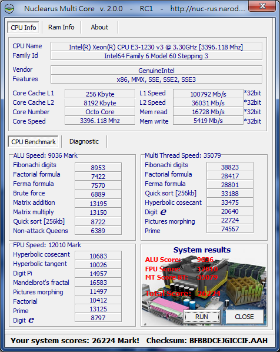The image size is (280, 352).
Task: Click the Mem write 5419 Mb/s value
Action: point(208,121)
